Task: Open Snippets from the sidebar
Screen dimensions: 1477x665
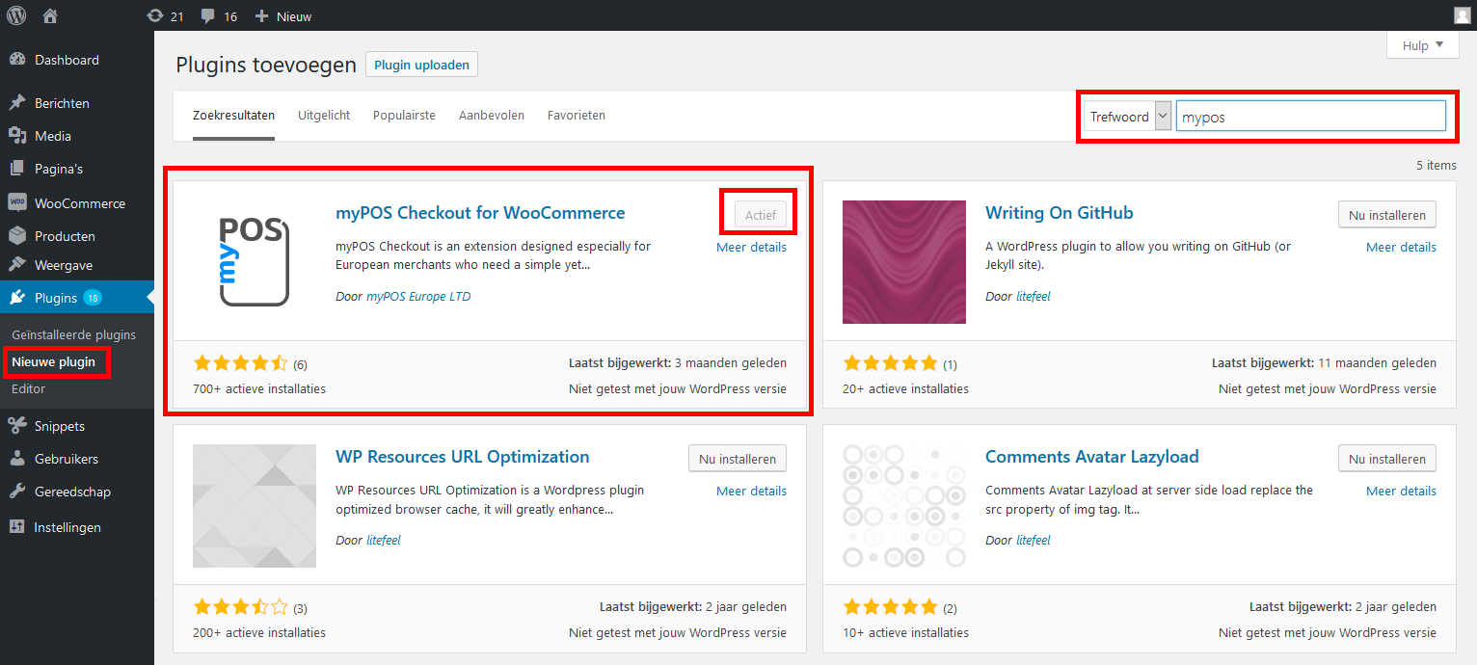Action: pyautogui.click(x=59, y=426)
